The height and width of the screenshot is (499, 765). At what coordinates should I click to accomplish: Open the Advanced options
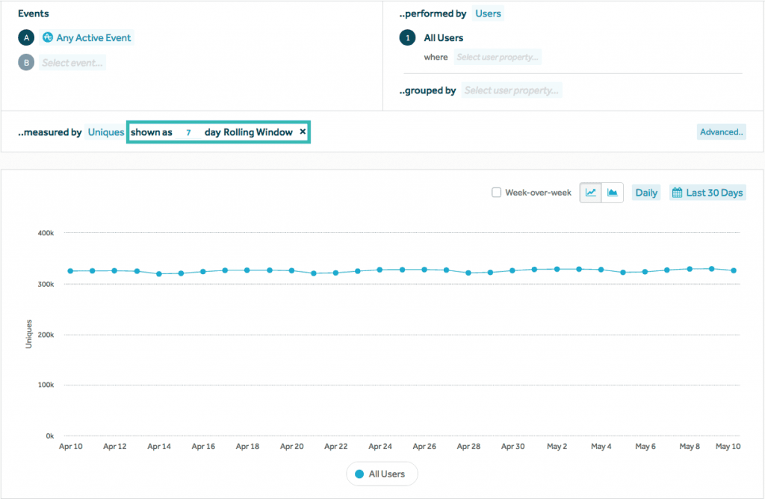721,132
